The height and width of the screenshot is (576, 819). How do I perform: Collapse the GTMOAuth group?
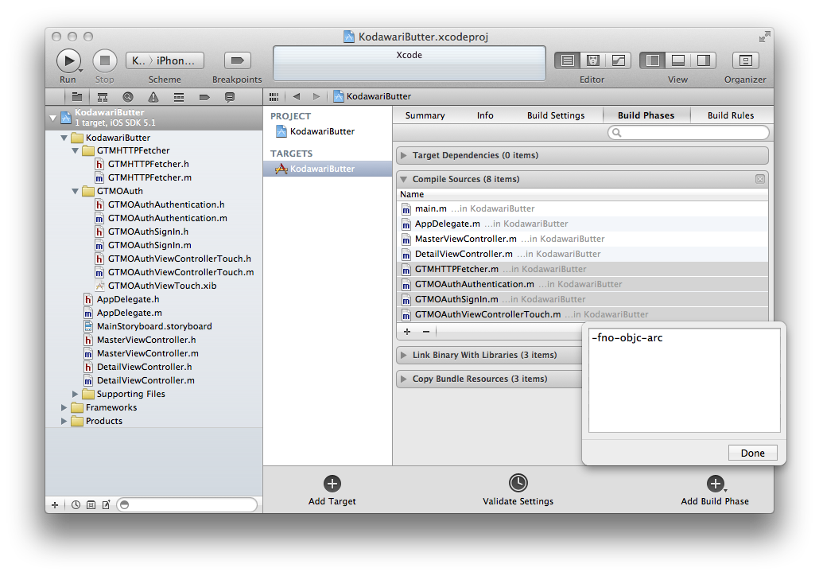(76, 191)
